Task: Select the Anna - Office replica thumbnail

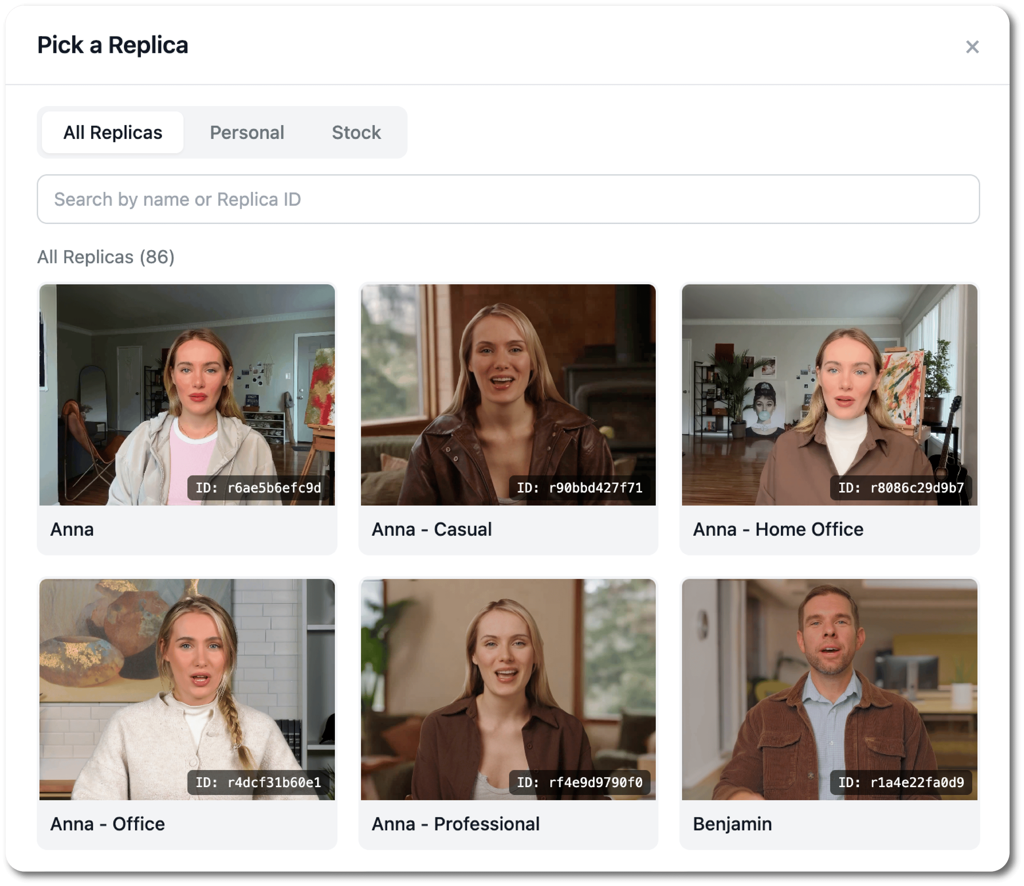Action: coord(187,689)
